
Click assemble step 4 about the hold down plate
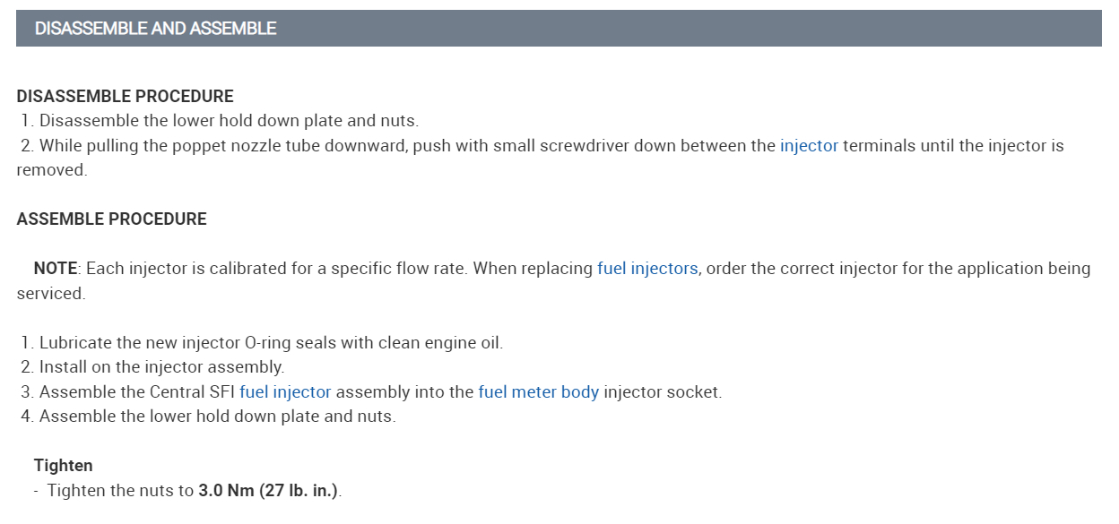pyautogui.click(x=217, y=416)
